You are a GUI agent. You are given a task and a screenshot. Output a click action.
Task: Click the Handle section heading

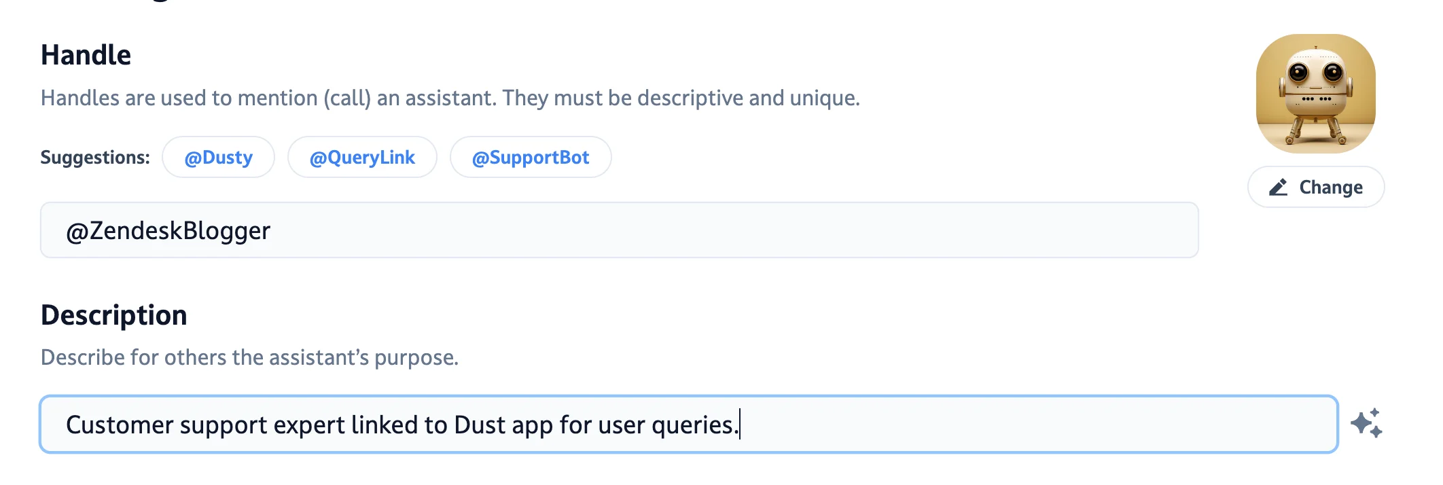tap(86, 55)
